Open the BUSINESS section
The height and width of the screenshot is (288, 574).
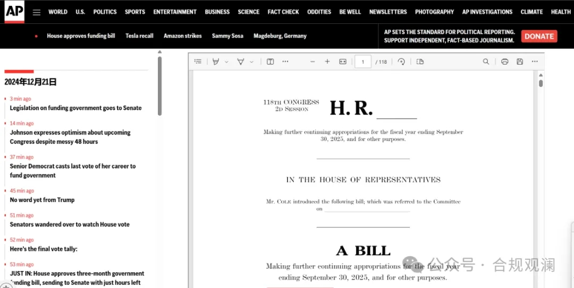point(217,12)
